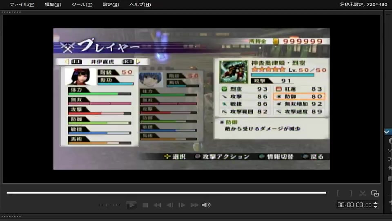This screenshot has width=392, height=221.
Task: Open the ファイル(F) menu
Action: tap(22, 5)
